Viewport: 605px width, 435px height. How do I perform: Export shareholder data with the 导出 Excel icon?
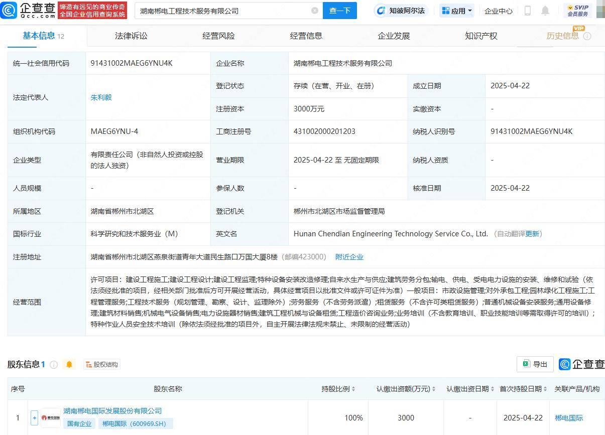(535, 364)
